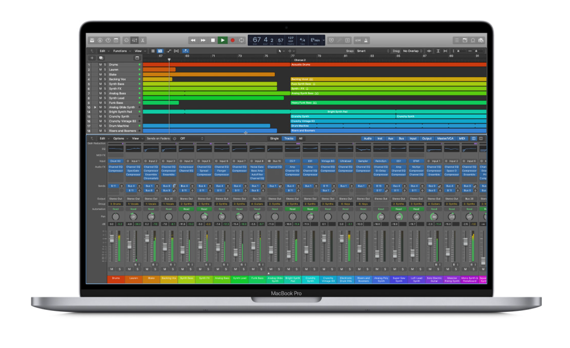Toggle the MIDI channel filter button
570x348 pixels.
click(x=462, y=138)
